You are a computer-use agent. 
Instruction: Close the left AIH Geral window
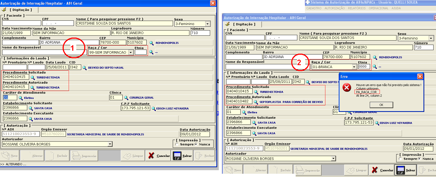click(x=213, y=3)
